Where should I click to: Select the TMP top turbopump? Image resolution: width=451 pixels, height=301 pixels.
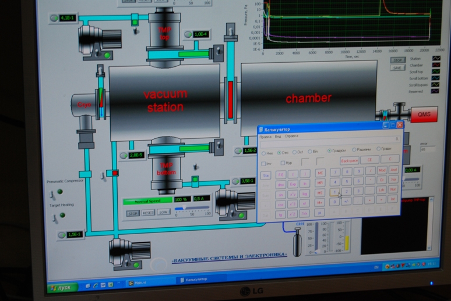164,33
